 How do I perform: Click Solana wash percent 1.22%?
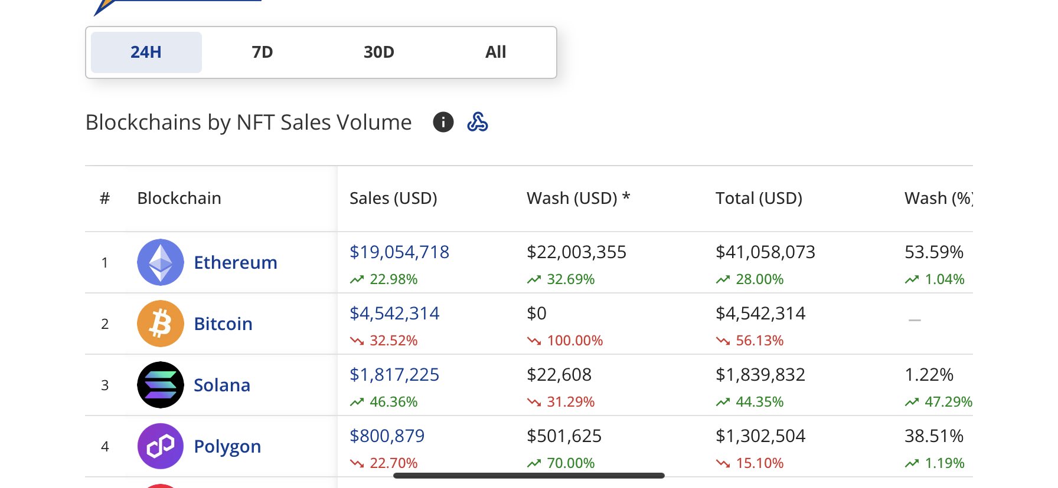point(929,375)
